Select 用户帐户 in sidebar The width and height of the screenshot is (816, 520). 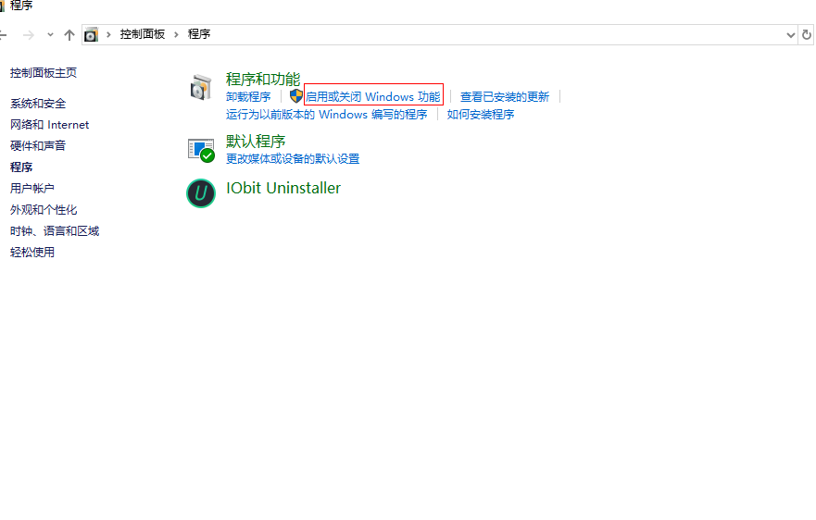tap(32, 188)
